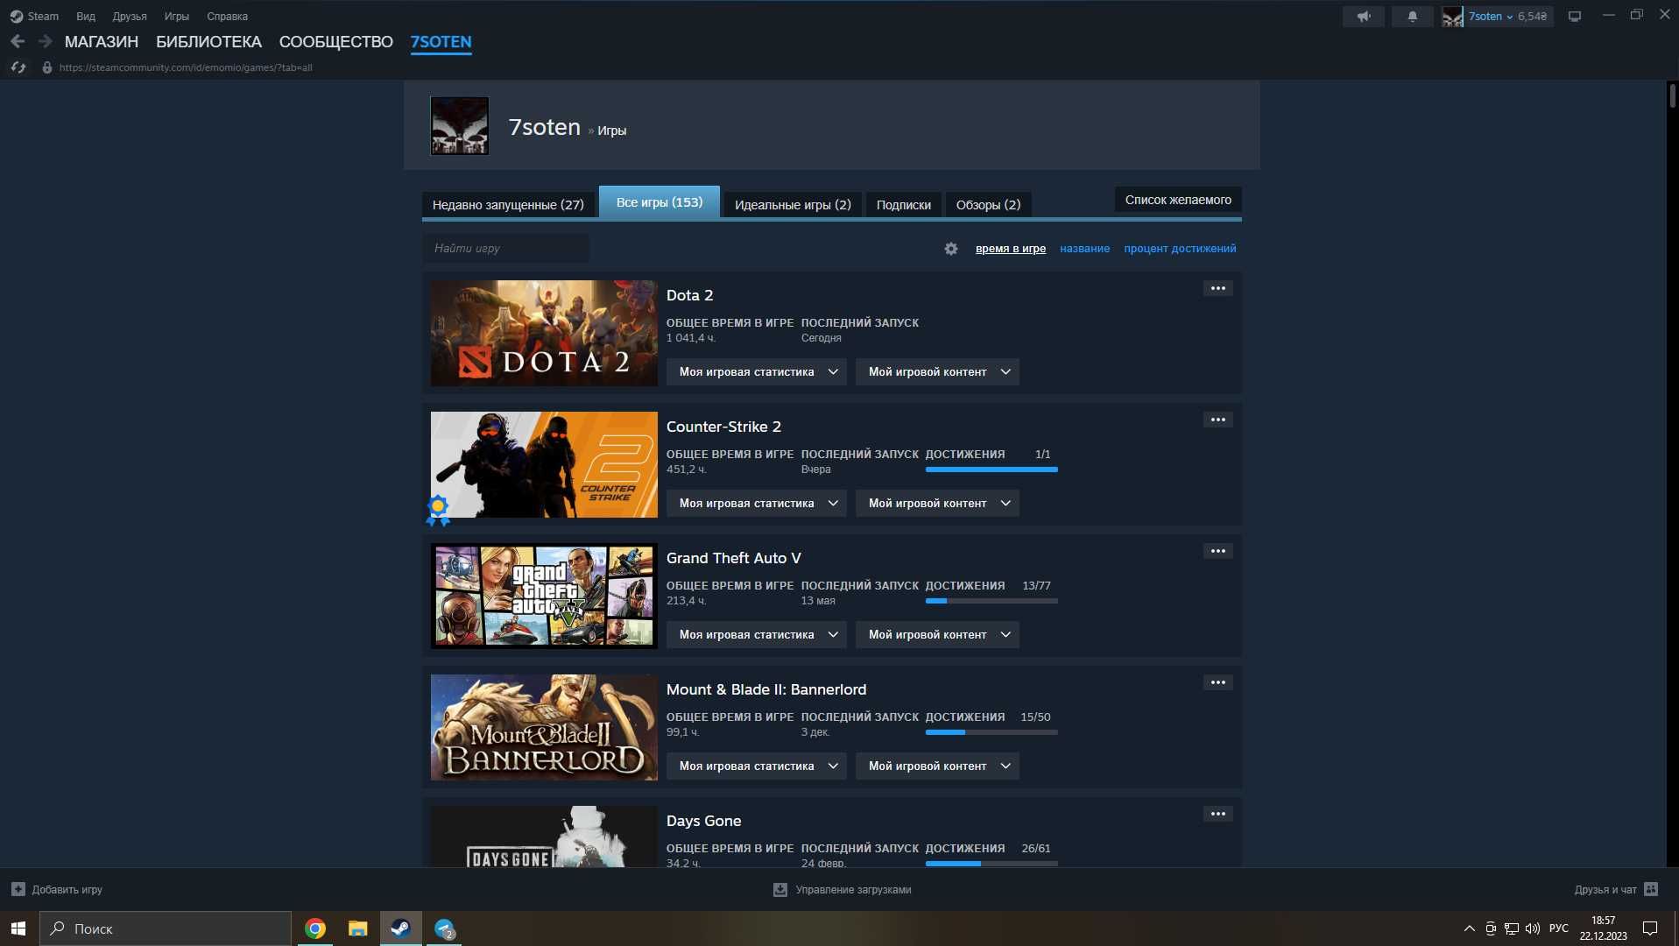Go forward with the right arrow
Screen dimensions: 1679x946
tap(46, 41)
